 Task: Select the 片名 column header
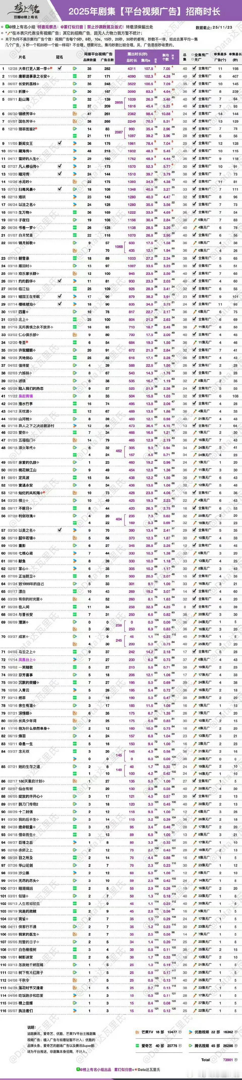(22, 57)
